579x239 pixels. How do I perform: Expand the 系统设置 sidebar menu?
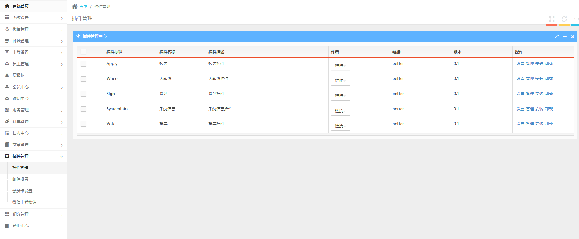click(34, 18)
